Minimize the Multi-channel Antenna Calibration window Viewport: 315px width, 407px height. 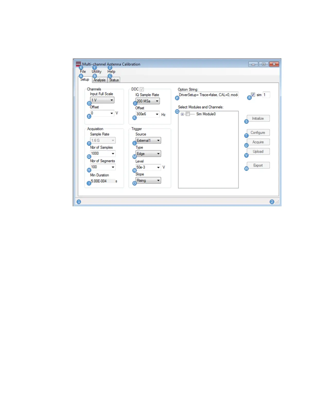click(x=253, y=64)
